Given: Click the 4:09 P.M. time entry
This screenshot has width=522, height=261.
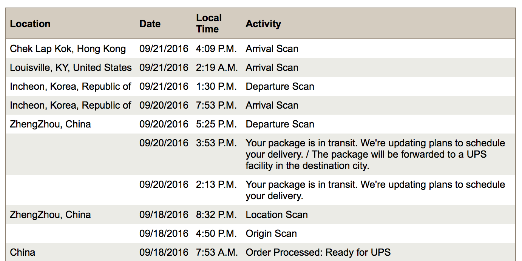Looking at the screenshot, I should tap(216, 49).
